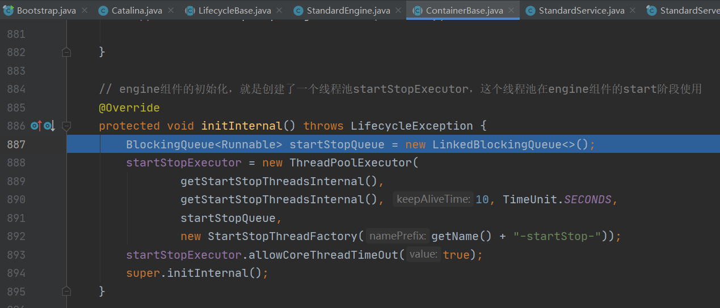Click line number 890 in the gutter

click(16, 199)
